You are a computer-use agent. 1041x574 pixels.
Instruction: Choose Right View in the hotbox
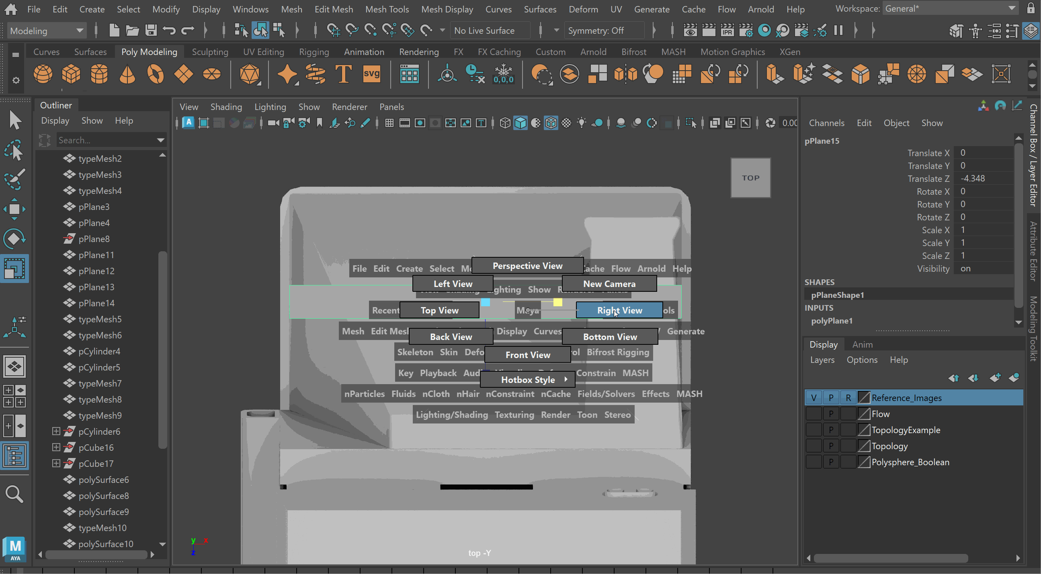pyautogui.click(x=619, y=310)
